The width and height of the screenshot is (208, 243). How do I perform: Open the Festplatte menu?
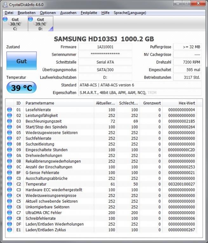[89, 13]
